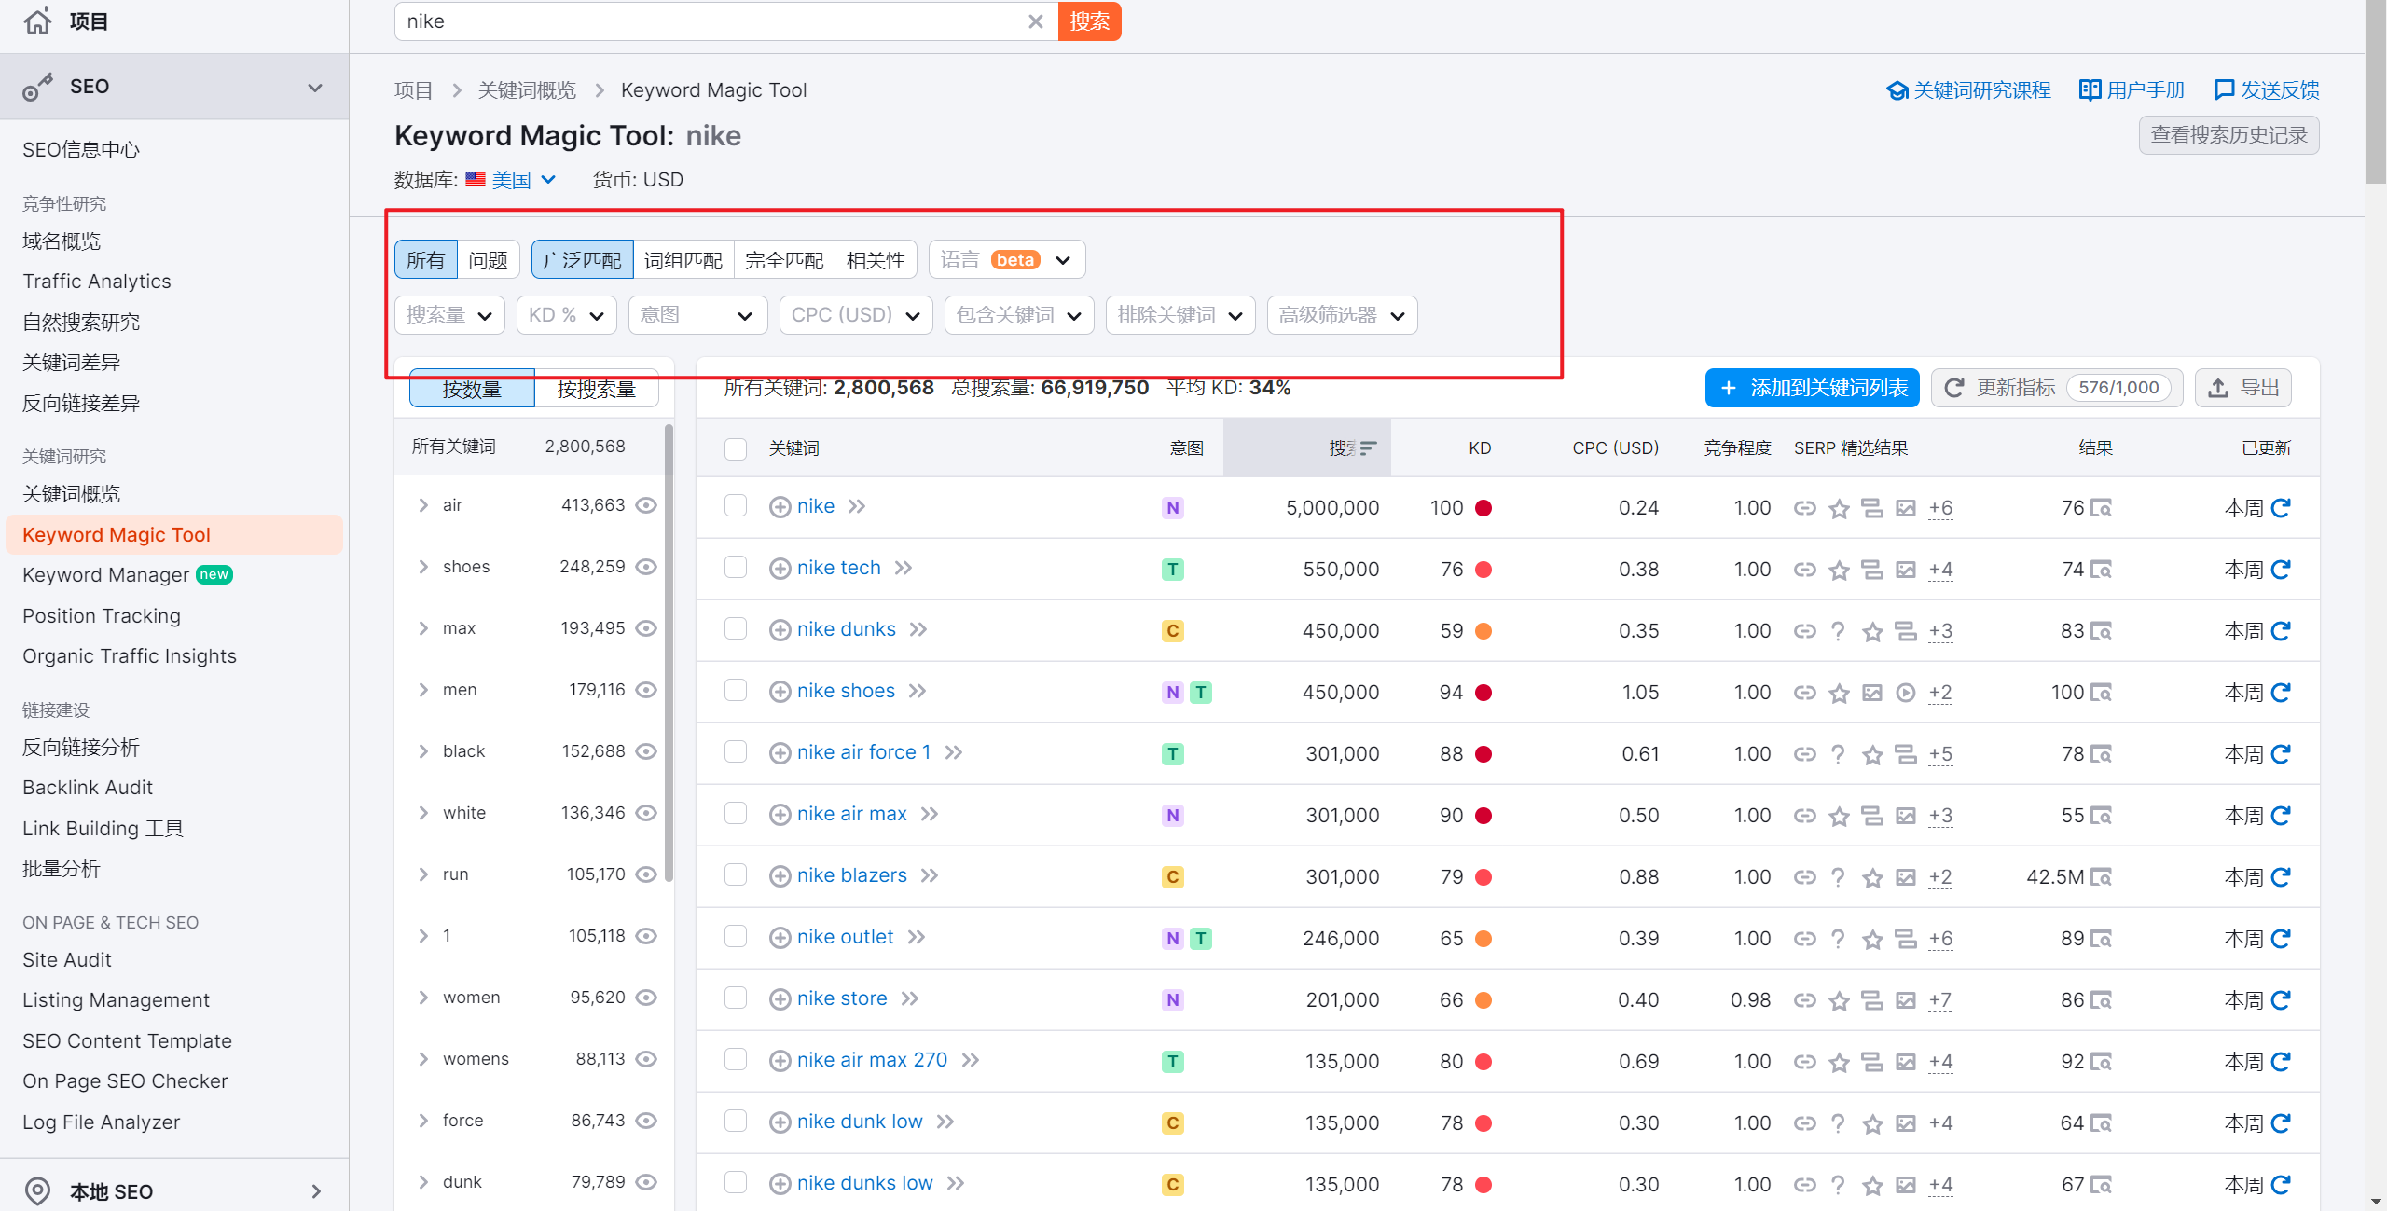
Task: Click the double-arrow icon next to nike outlet
Action: 917,937
